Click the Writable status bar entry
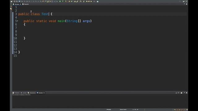The image size is (198, 111). tap(109, 109)
